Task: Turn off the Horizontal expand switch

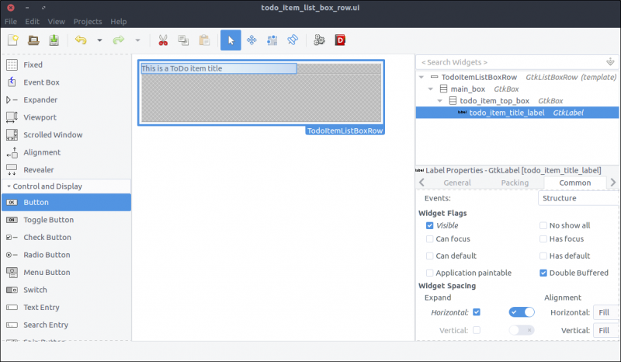Action: coord(522,312)
